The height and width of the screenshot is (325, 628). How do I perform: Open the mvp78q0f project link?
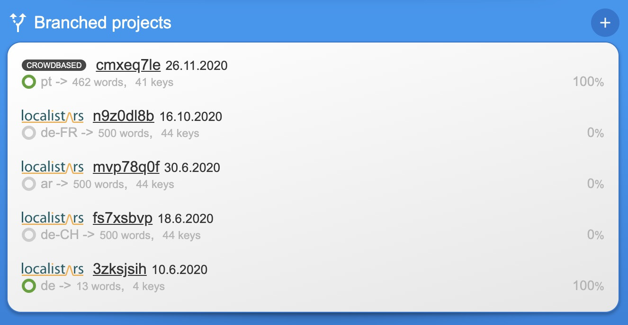(126, 167)
